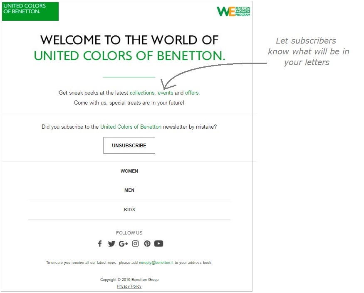This screenshot has width=364, height=293.
Task: Open the Women category
Action: point(129,171)
